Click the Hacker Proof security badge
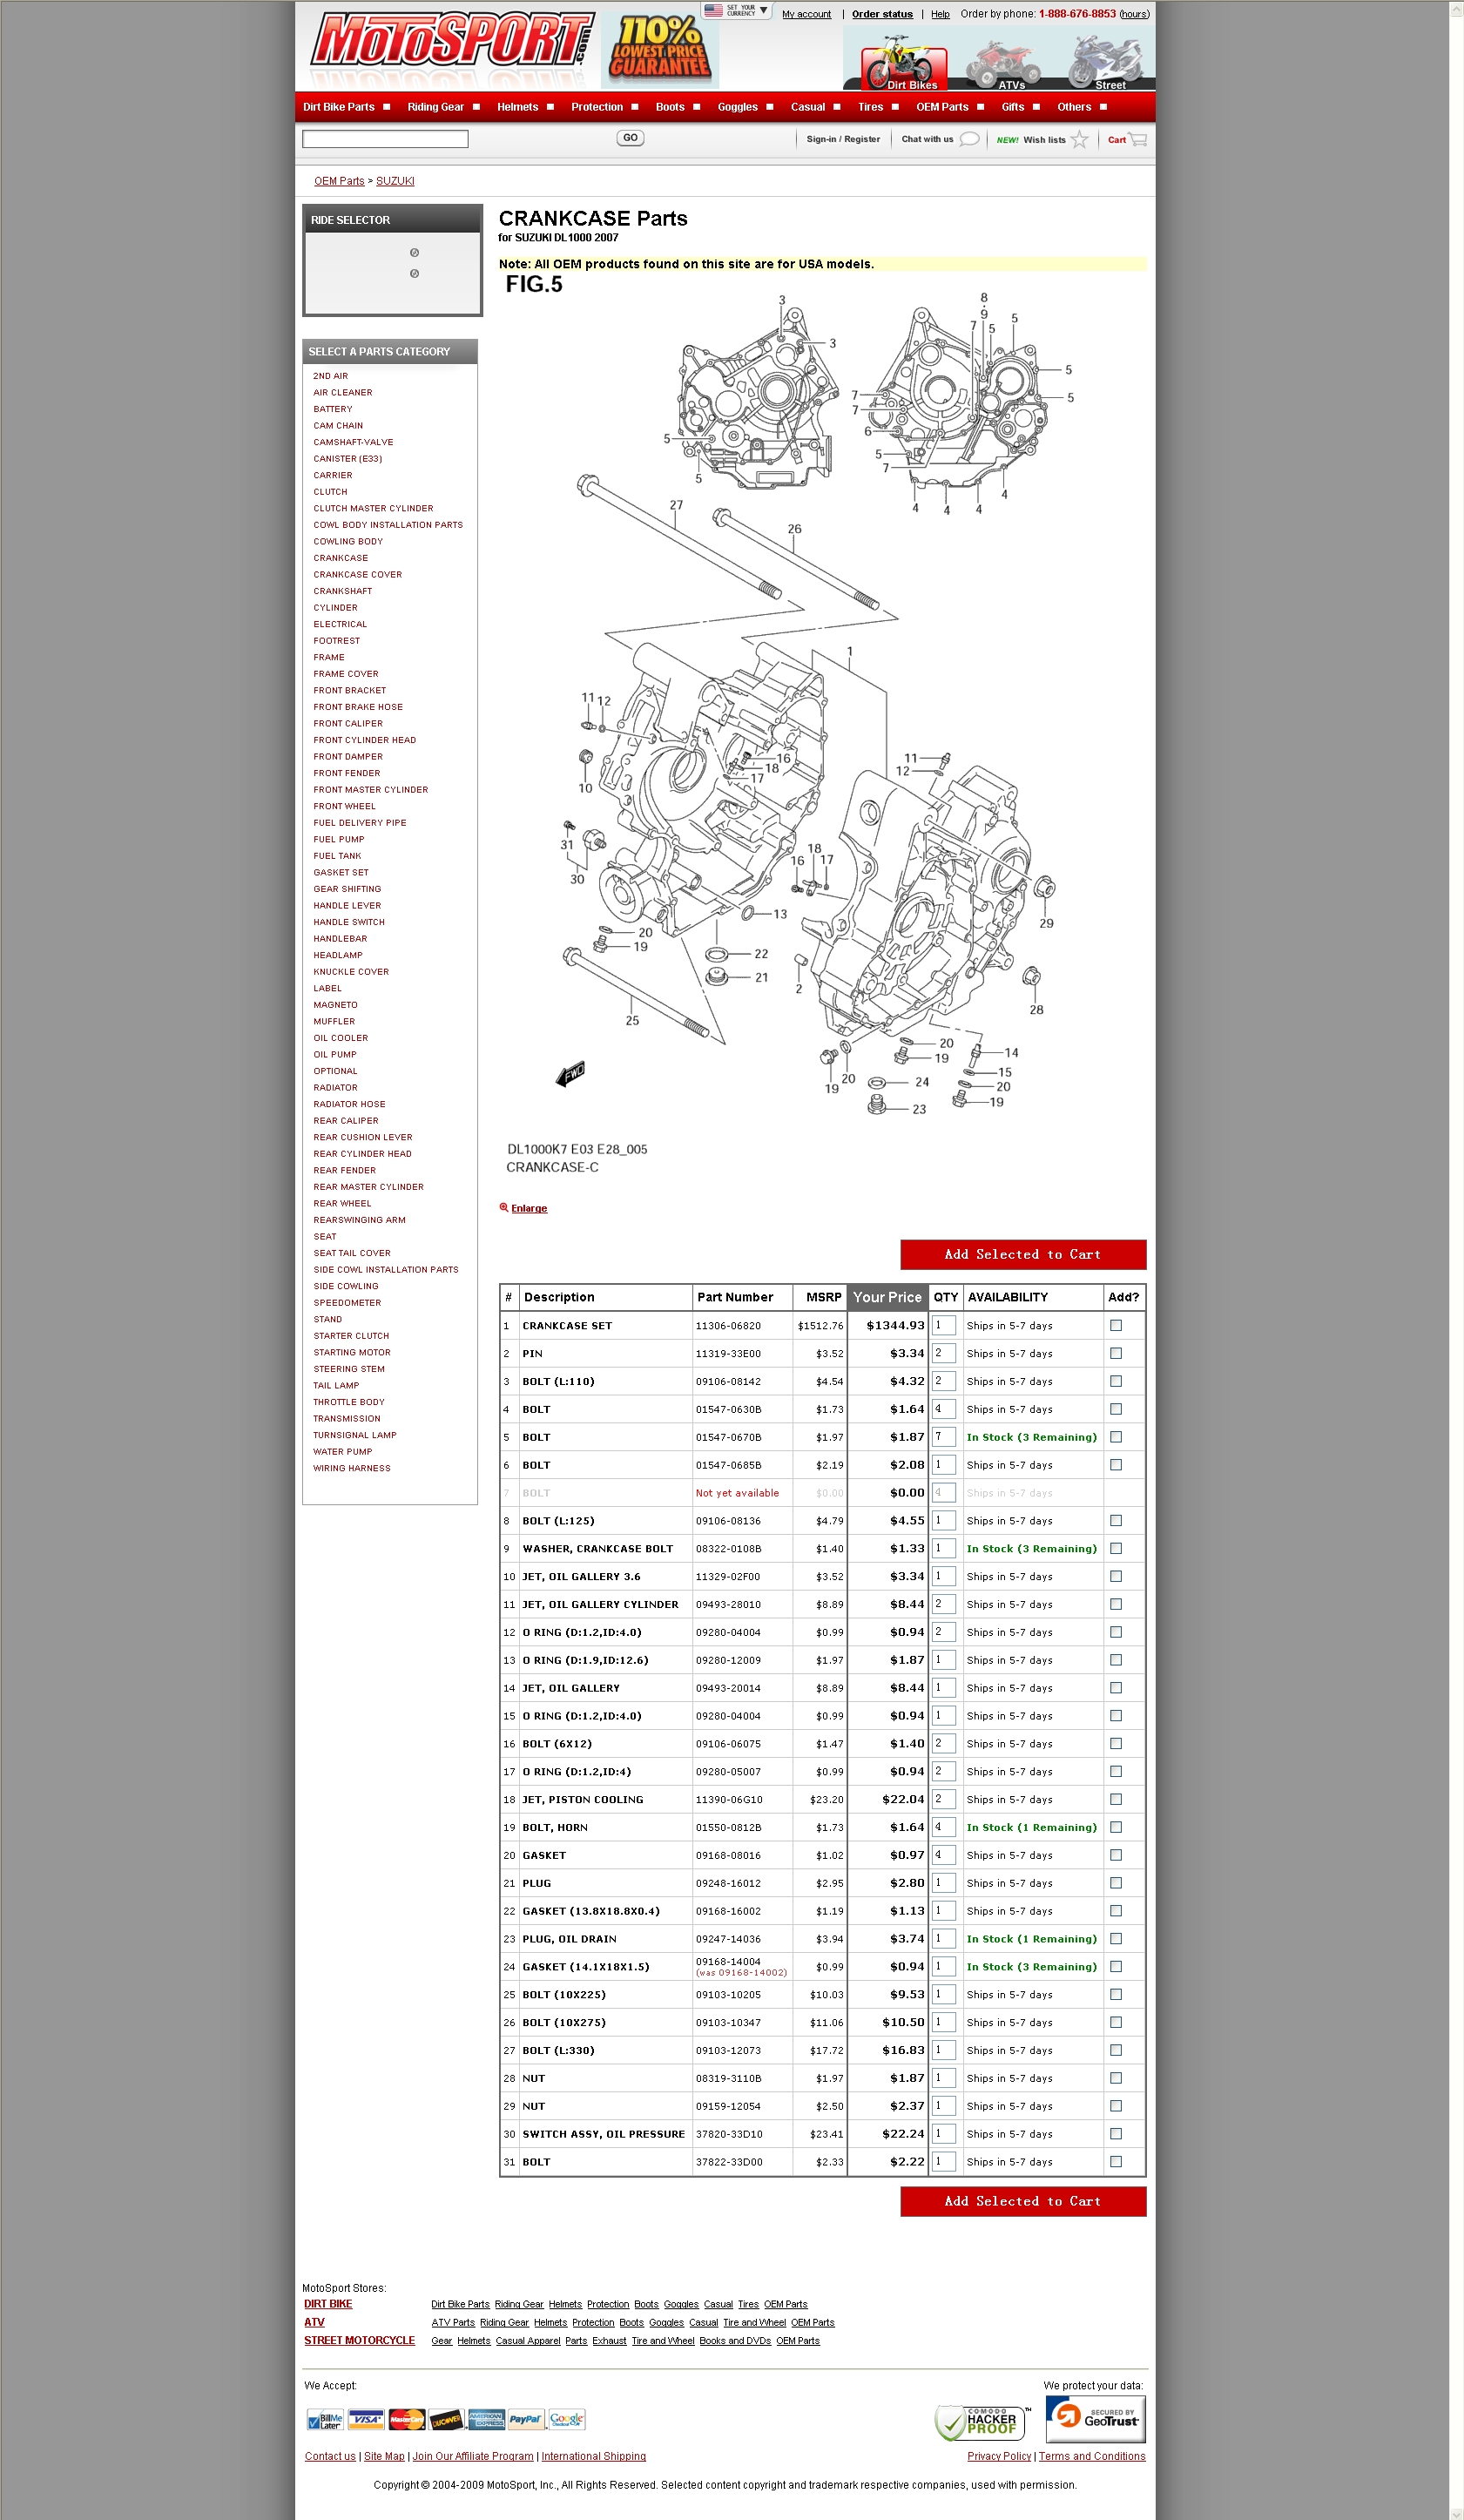The image size is (1464, 2520). [x=981, y=2422]
